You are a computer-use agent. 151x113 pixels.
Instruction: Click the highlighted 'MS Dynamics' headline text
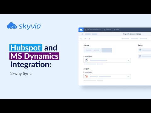(34, 56)
